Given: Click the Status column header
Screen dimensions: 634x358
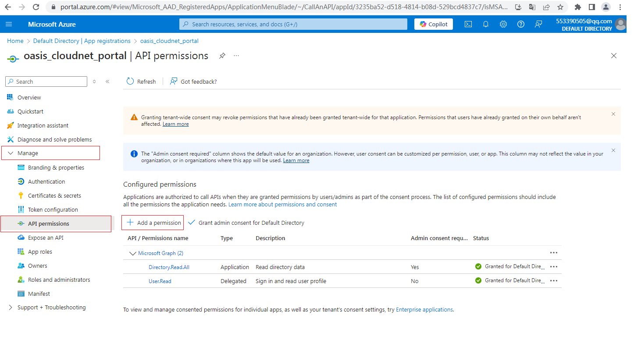Looking at the screenshot, I should [481, 238].
